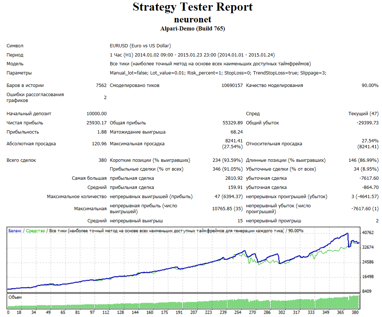Click the balance chart peak near 40762

(x=348, y=233)
